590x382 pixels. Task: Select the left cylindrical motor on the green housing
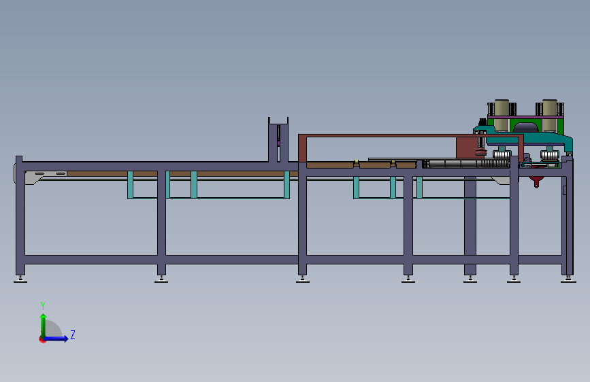502,115
